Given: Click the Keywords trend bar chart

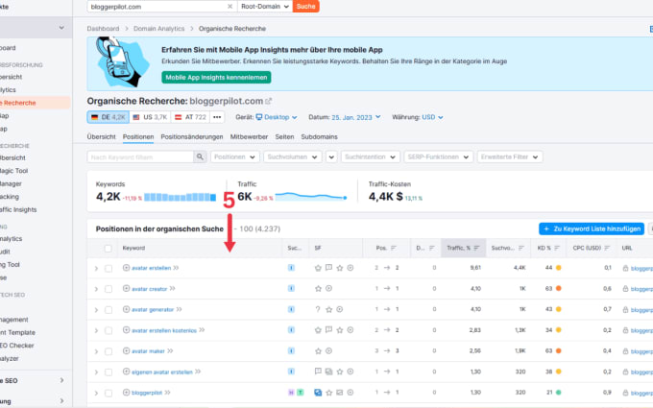Looking at the screenshot, I should 180,197.
